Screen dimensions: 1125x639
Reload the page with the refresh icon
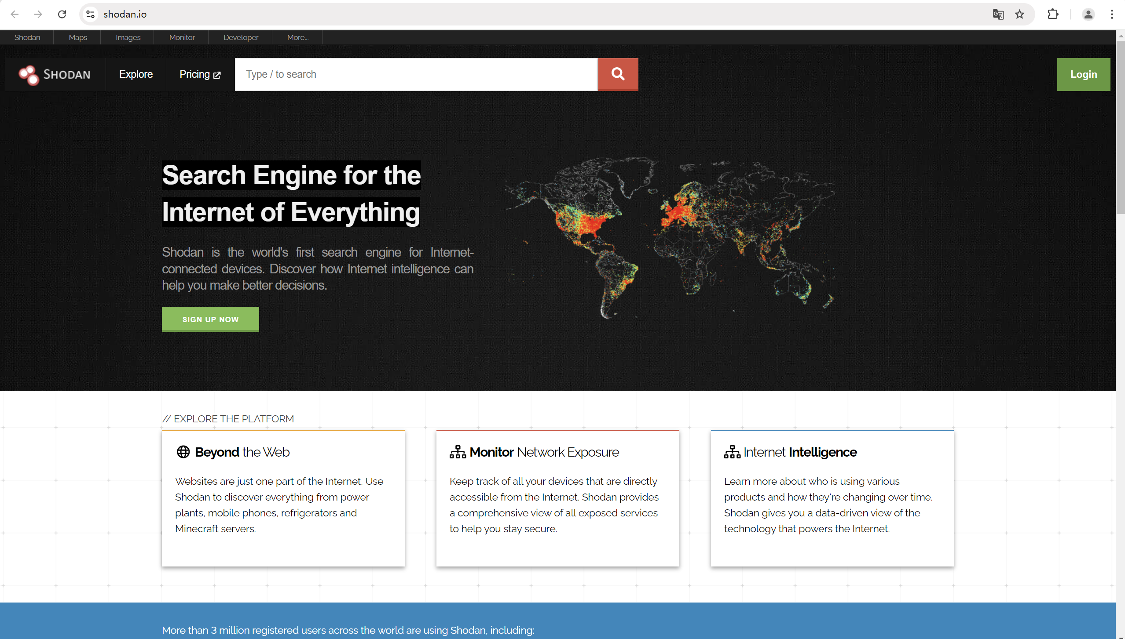[62, 15]
